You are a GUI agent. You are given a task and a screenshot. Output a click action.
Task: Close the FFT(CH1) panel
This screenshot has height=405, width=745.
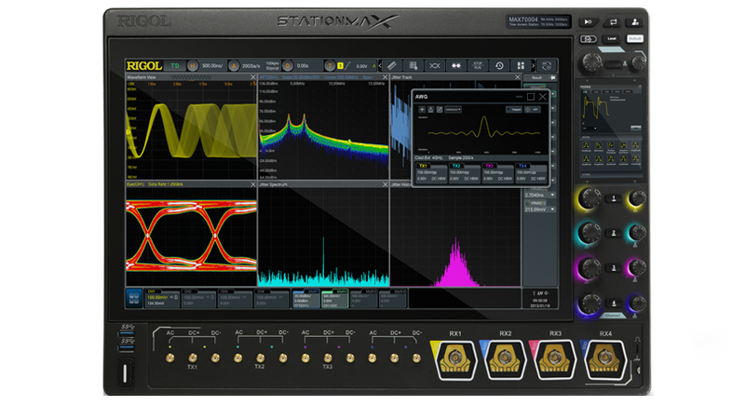tap(385, 77)
